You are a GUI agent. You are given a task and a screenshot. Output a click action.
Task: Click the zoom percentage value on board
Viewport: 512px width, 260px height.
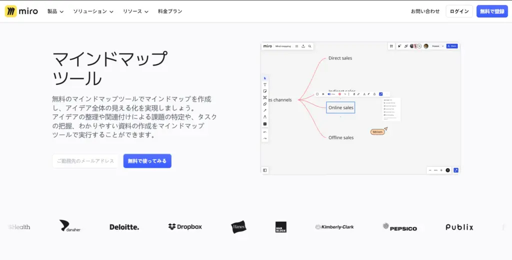435,170
